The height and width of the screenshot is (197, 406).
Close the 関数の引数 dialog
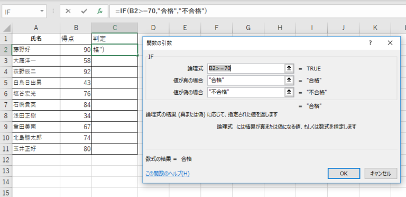click(x=390, y=43)
